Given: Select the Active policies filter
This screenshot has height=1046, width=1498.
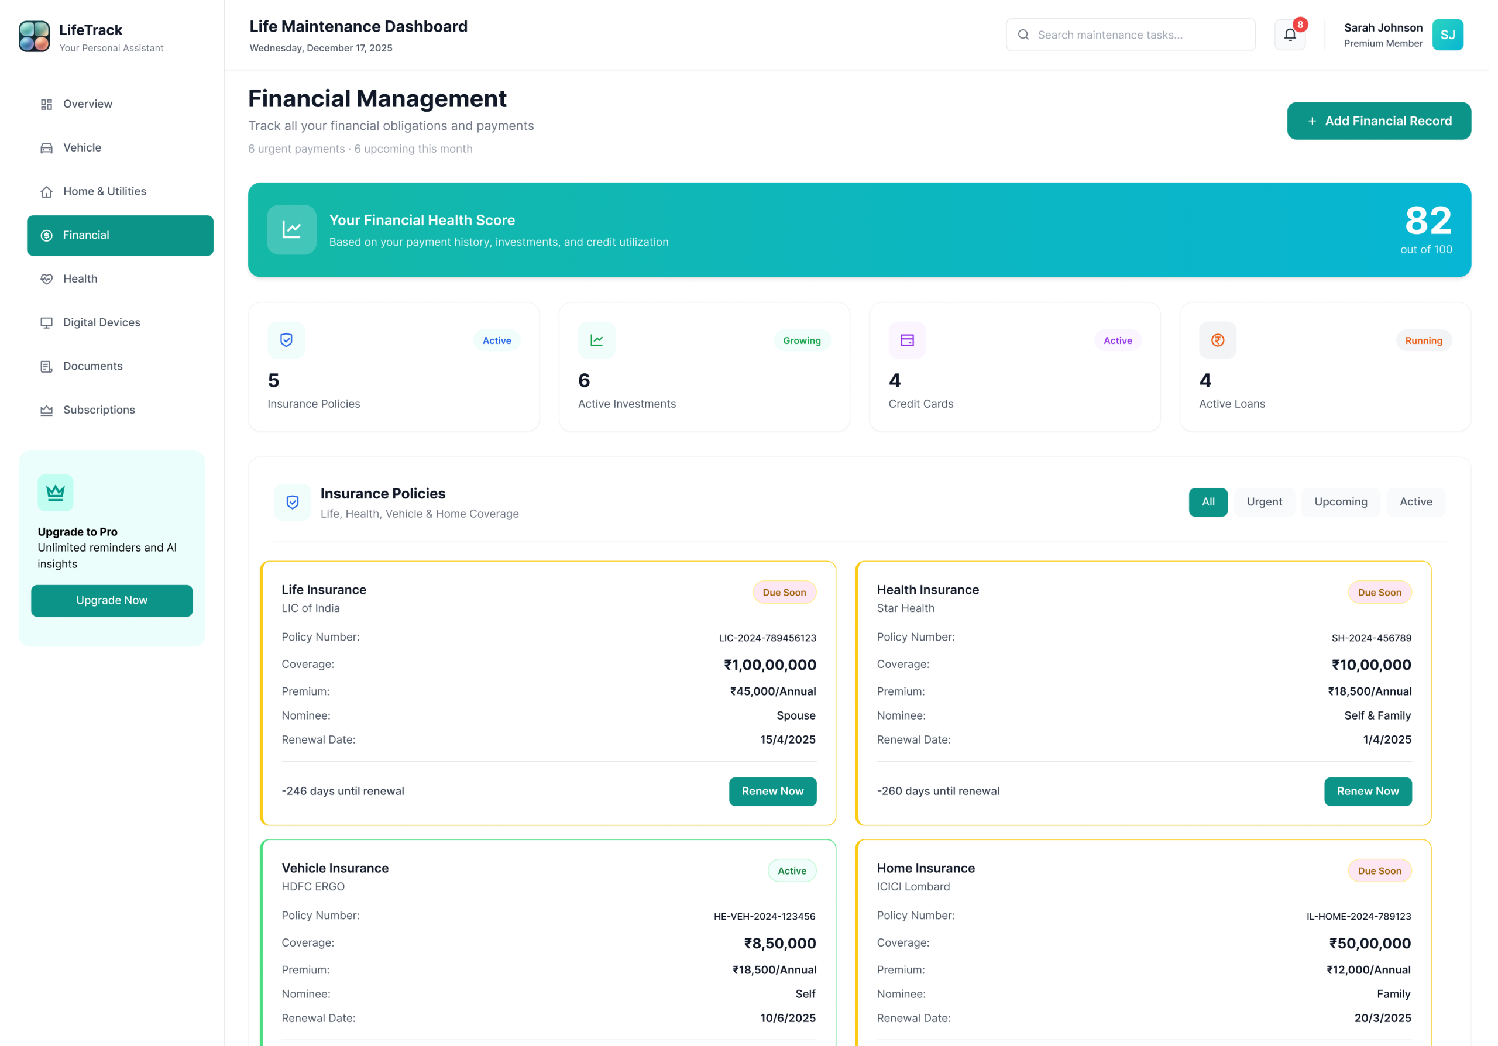Looking at the screenshot, I should [1416, 502].
